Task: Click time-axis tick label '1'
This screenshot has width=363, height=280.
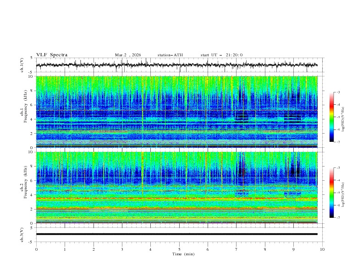Action: (x=65, y=249)
